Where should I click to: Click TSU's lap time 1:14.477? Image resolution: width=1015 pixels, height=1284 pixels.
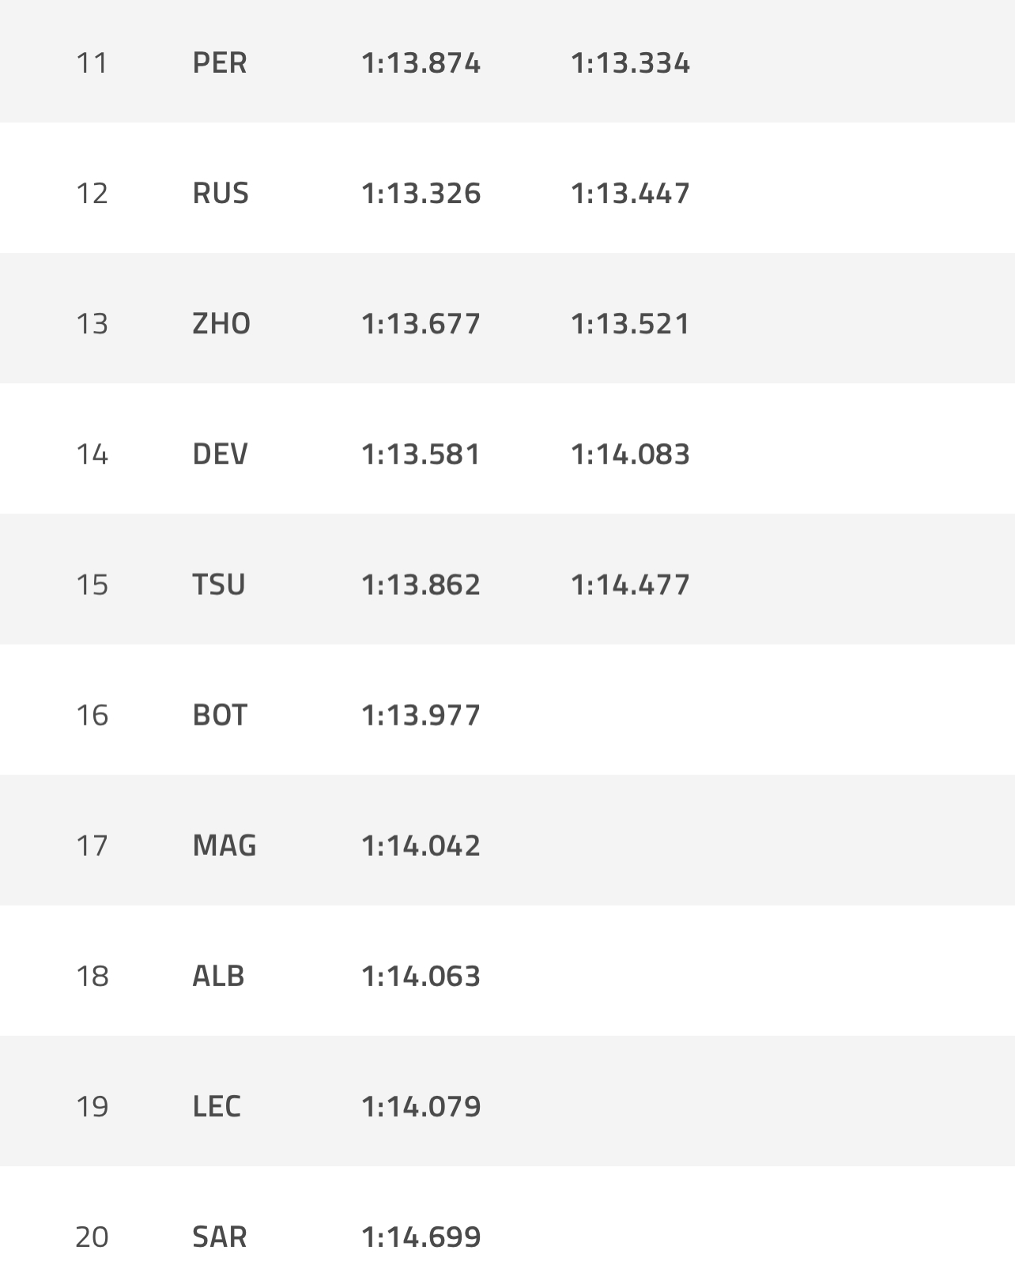point(630,584)
